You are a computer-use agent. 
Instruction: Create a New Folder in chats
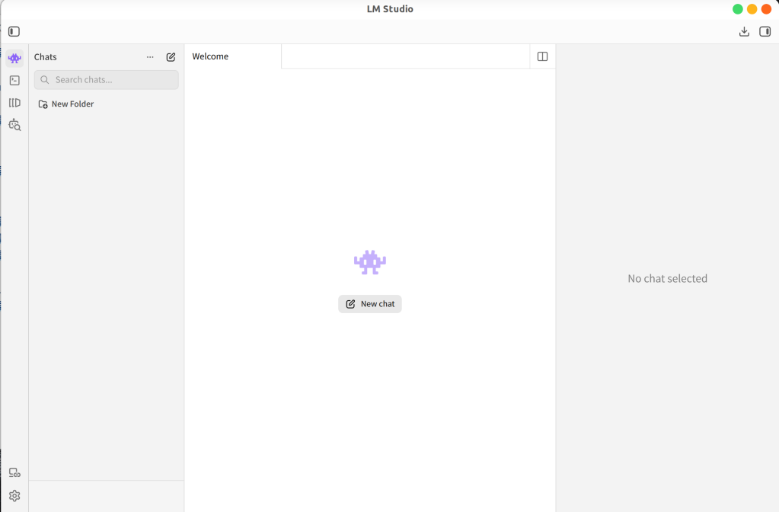coord(66,104)
